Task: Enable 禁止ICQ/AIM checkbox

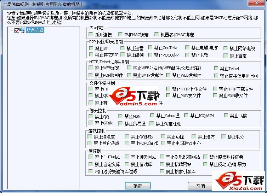Action: 186,116
